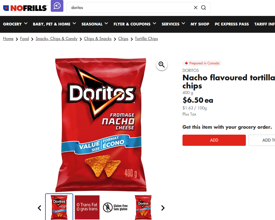Image resolution: width=275 pixels, height=220 pixels.
Task: Go to previous thumbnails with left arrow
Action: 40,208
